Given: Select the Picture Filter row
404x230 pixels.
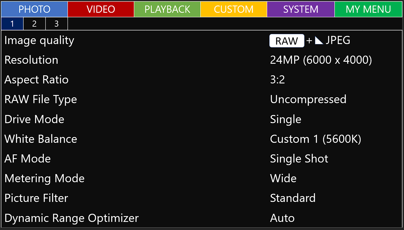Looking at the screenshot, I should tap(36, 198).
